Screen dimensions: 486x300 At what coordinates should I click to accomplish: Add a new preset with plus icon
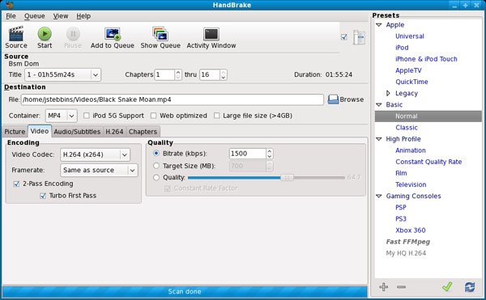(383, 287)
